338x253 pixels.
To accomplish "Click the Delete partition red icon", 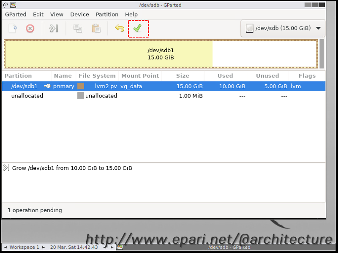I will tap(30, 28).
